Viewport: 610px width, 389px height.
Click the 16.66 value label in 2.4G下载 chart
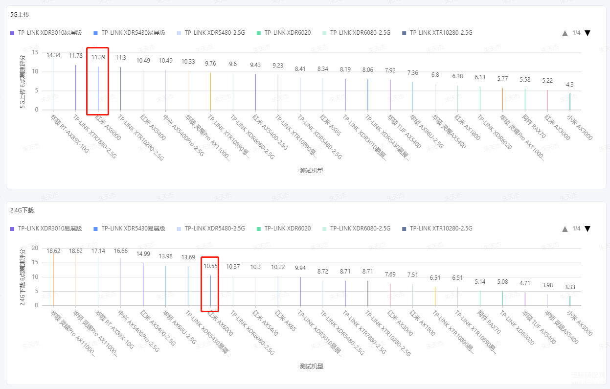tap(121, 251)
